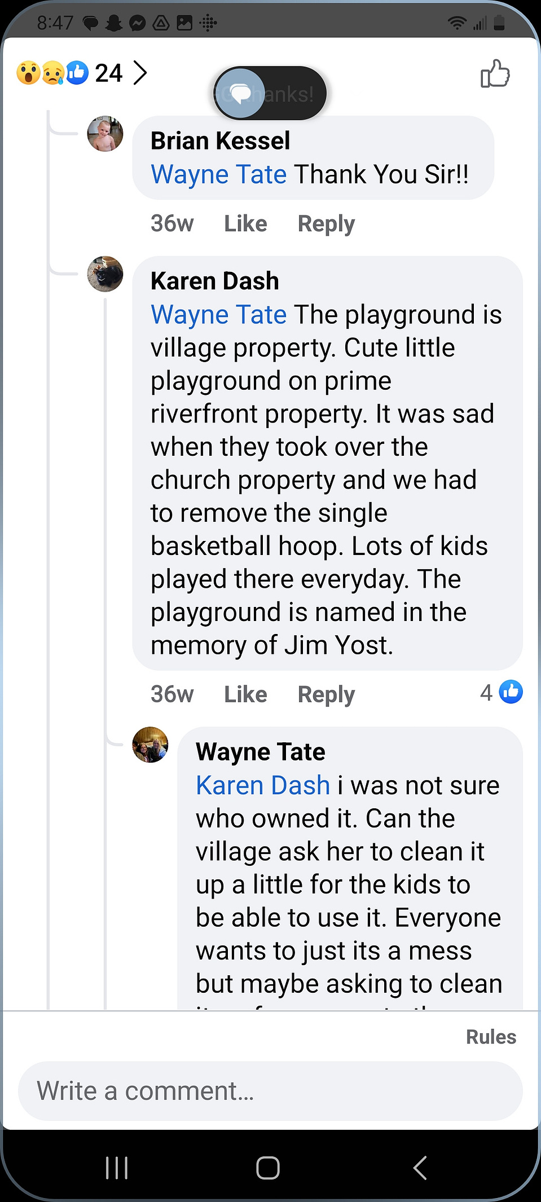
Task: Open the Wayne Tate mention in Brian's comment
Action: click(219, 174)
